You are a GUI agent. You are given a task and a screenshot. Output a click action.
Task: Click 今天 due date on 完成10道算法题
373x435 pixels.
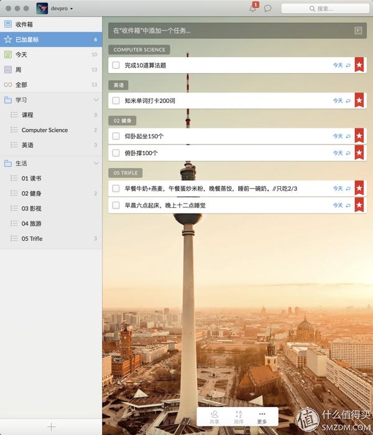click(338, 65)
